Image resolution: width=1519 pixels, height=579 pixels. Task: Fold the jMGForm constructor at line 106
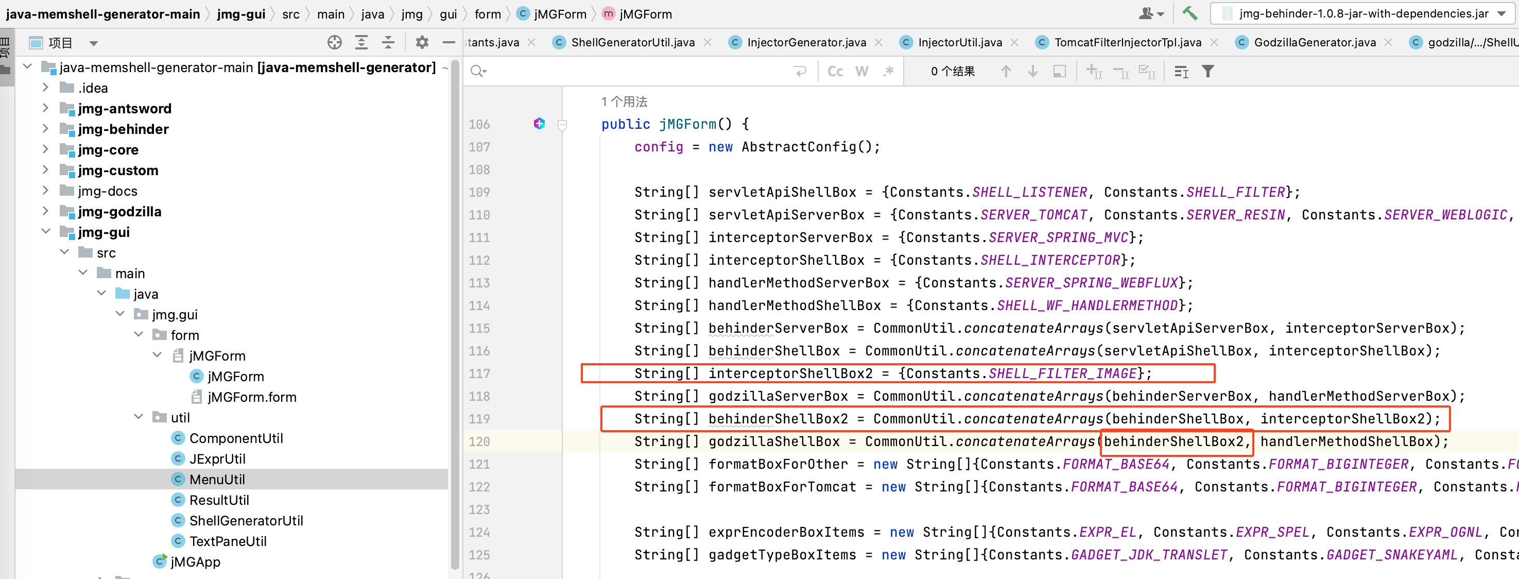562,125
